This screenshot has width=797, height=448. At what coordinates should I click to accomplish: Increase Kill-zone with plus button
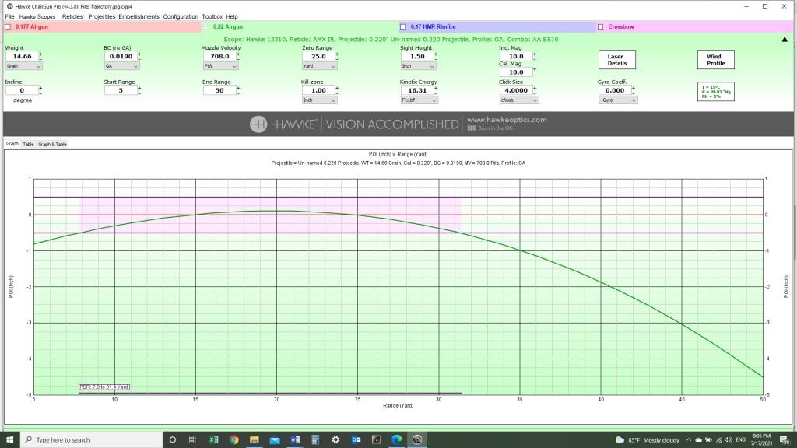click(x=336, y=89)
